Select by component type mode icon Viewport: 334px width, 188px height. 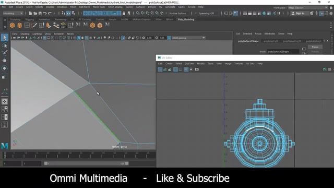point(73,13)
